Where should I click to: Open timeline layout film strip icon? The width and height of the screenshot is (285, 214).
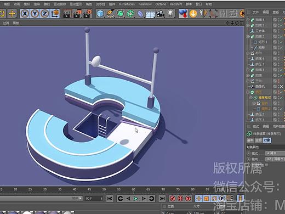coord(241,199)
